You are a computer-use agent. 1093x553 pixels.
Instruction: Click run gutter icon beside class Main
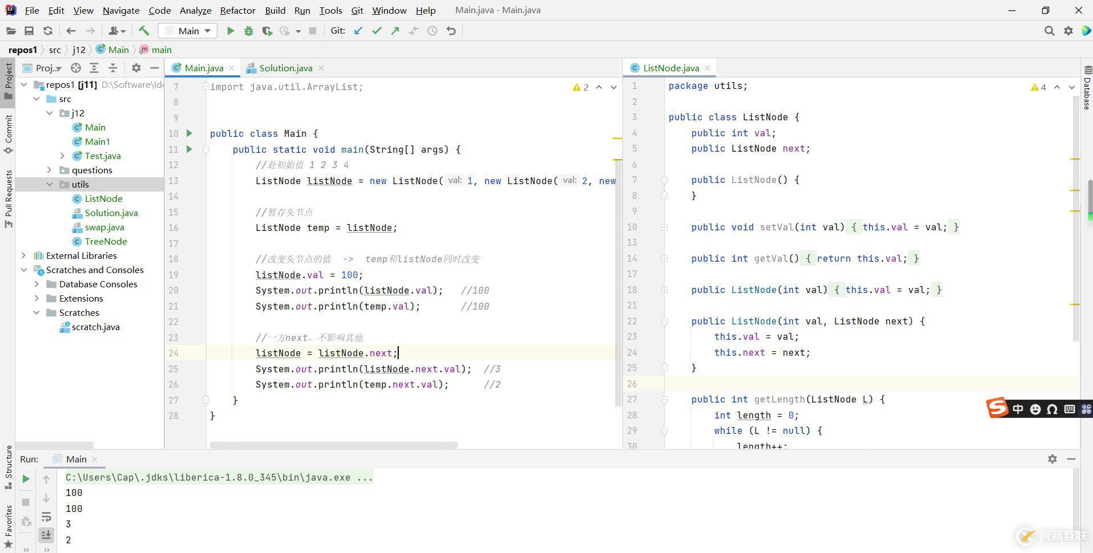[x=189, y=133]
